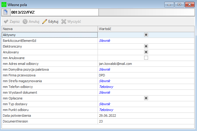Viewport: 197px width, 131px height.
Task: Select the jan.kowalski@mail.com email value cell
Action: point(115,64)
